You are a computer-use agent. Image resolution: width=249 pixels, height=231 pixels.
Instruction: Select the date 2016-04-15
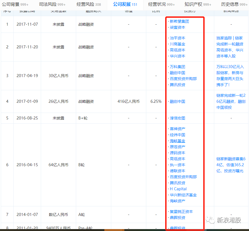27,165
